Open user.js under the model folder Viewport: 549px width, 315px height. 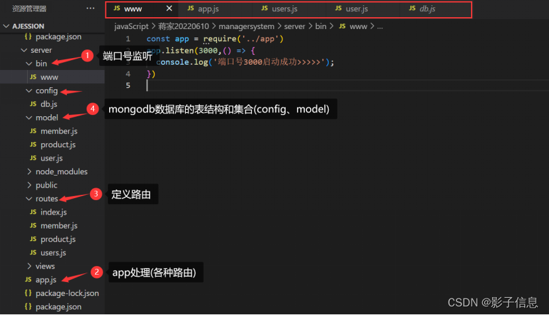pos(52,158)
